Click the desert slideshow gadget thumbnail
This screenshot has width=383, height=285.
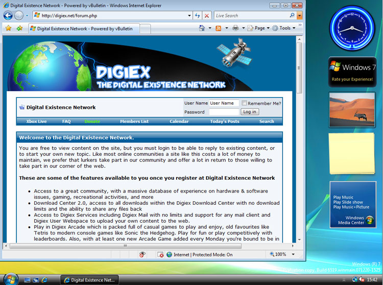tap(352, 110)
